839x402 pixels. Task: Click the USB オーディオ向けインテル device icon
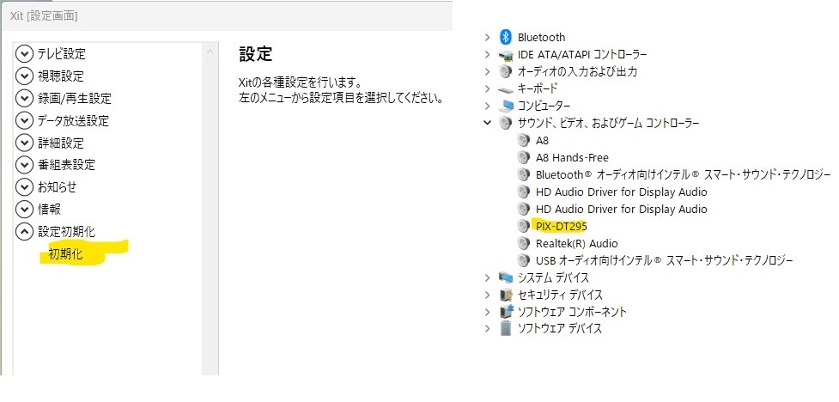pyautogui.click(x=524, y=260)
